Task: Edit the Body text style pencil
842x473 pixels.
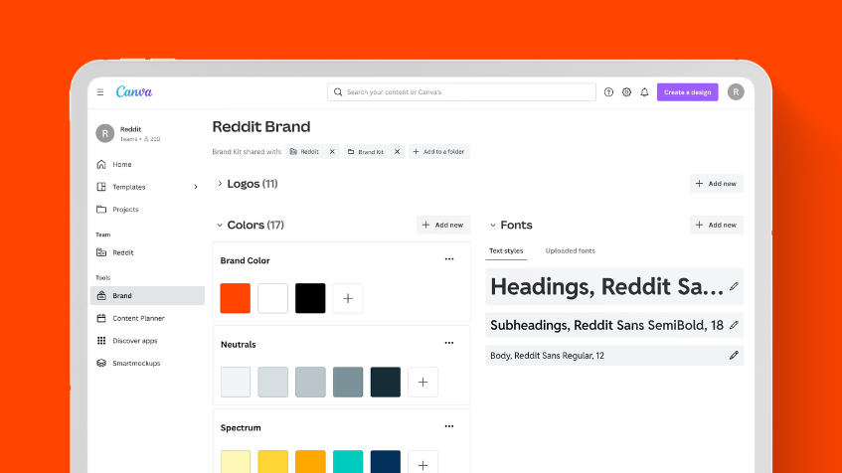Action: (x=734, y=356)
